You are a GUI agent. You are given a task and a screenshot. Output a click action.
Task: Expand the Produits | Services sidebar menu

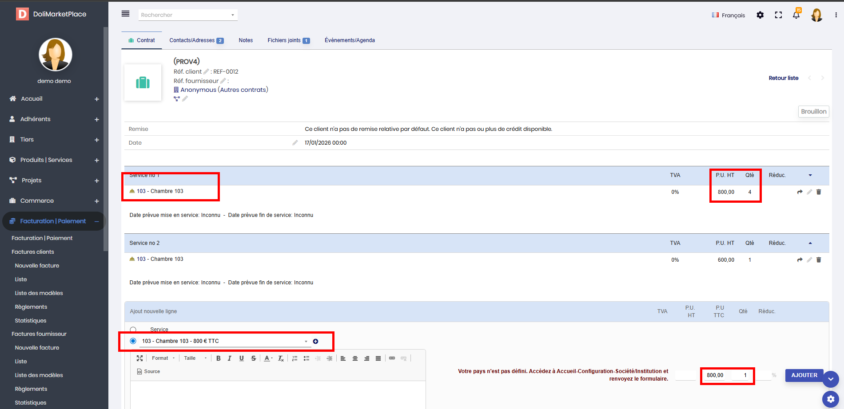coord(96,161)
